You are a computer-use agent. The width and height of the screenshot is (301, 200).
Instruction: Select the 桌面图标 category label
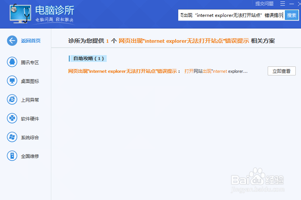tap(30, 81)
